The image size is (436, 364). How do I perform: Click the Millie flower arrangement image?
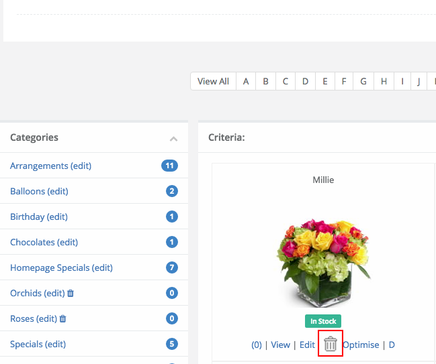tap(323, 263)
